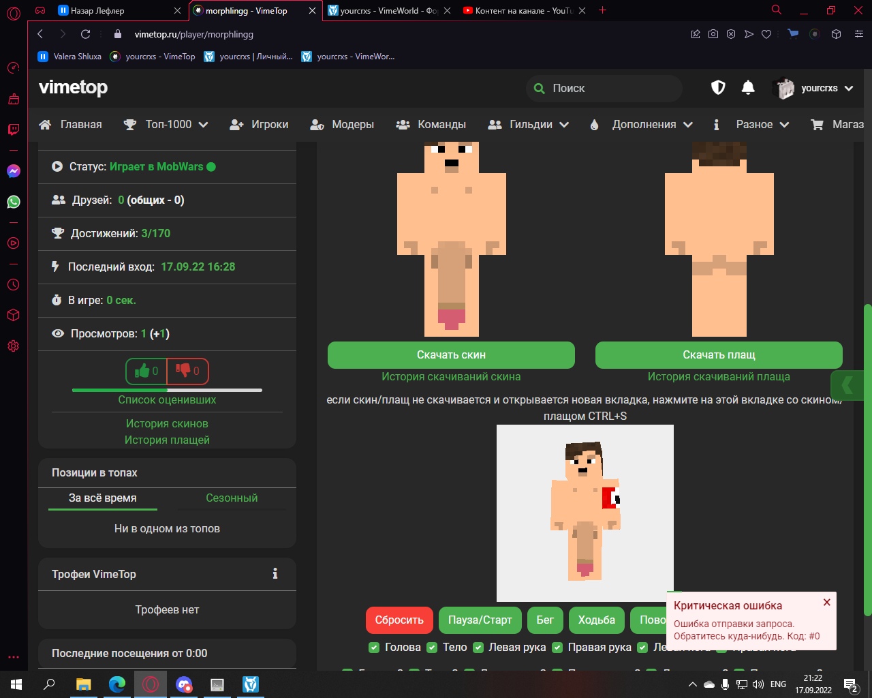Viewport: 872px width, 698px height.
Task: Reload the page with the refresh icon
Action: point(85,34)
